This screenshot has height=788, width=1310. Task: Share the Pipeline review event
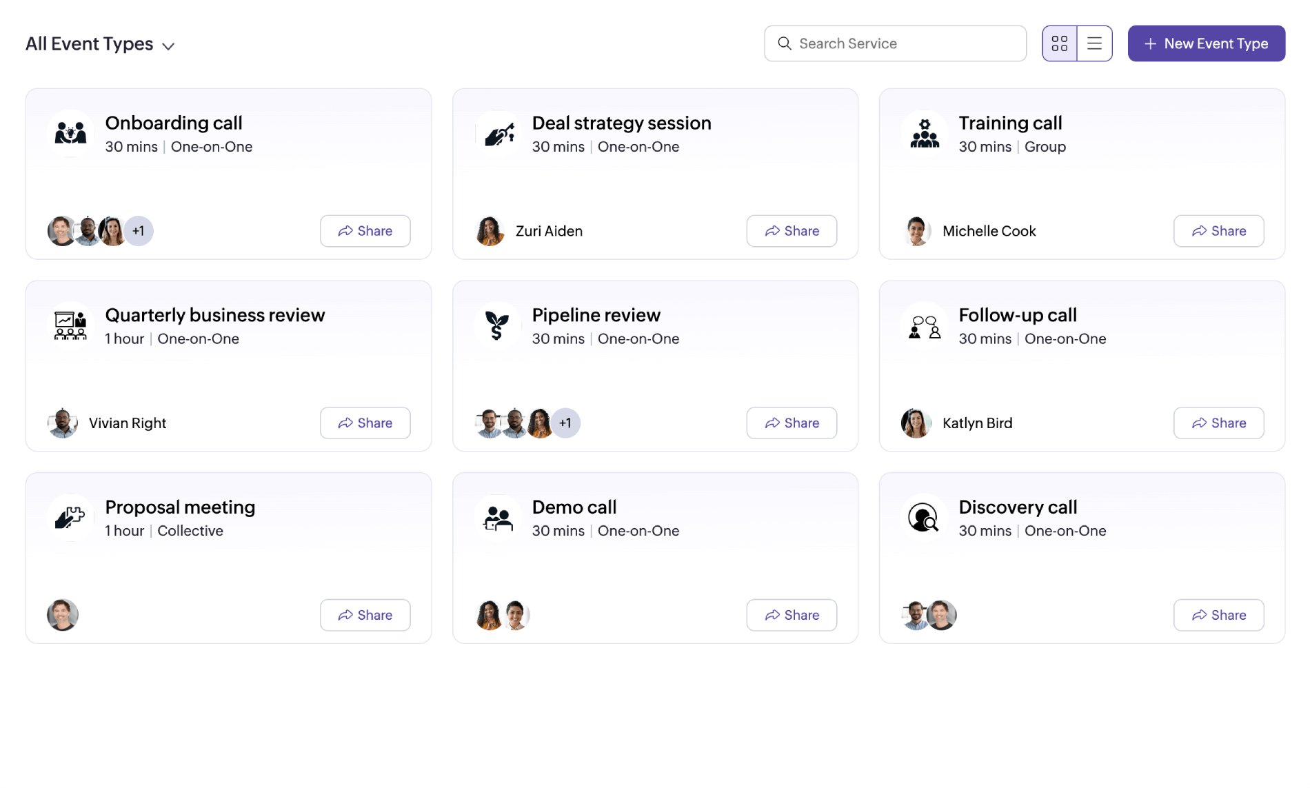[x=792, y=423]
